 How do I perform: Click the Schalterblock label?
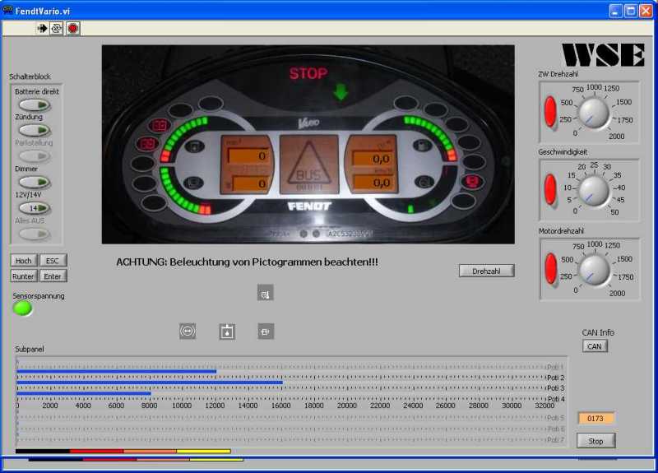tap(30, 77)
